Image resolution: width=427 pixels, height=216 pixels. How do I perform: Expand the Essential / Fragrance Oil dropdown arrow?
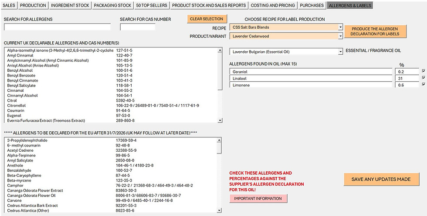point(340,52)
